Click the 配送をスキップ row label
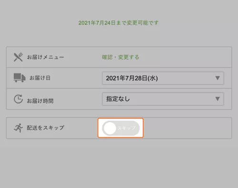Screen dimensions: 238x188 [45, 128]
